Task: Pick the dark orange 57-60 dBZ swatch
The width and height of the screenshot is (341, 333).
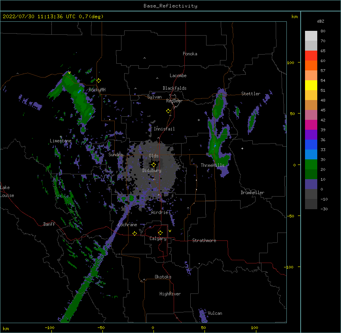Action: click(311, 65)
